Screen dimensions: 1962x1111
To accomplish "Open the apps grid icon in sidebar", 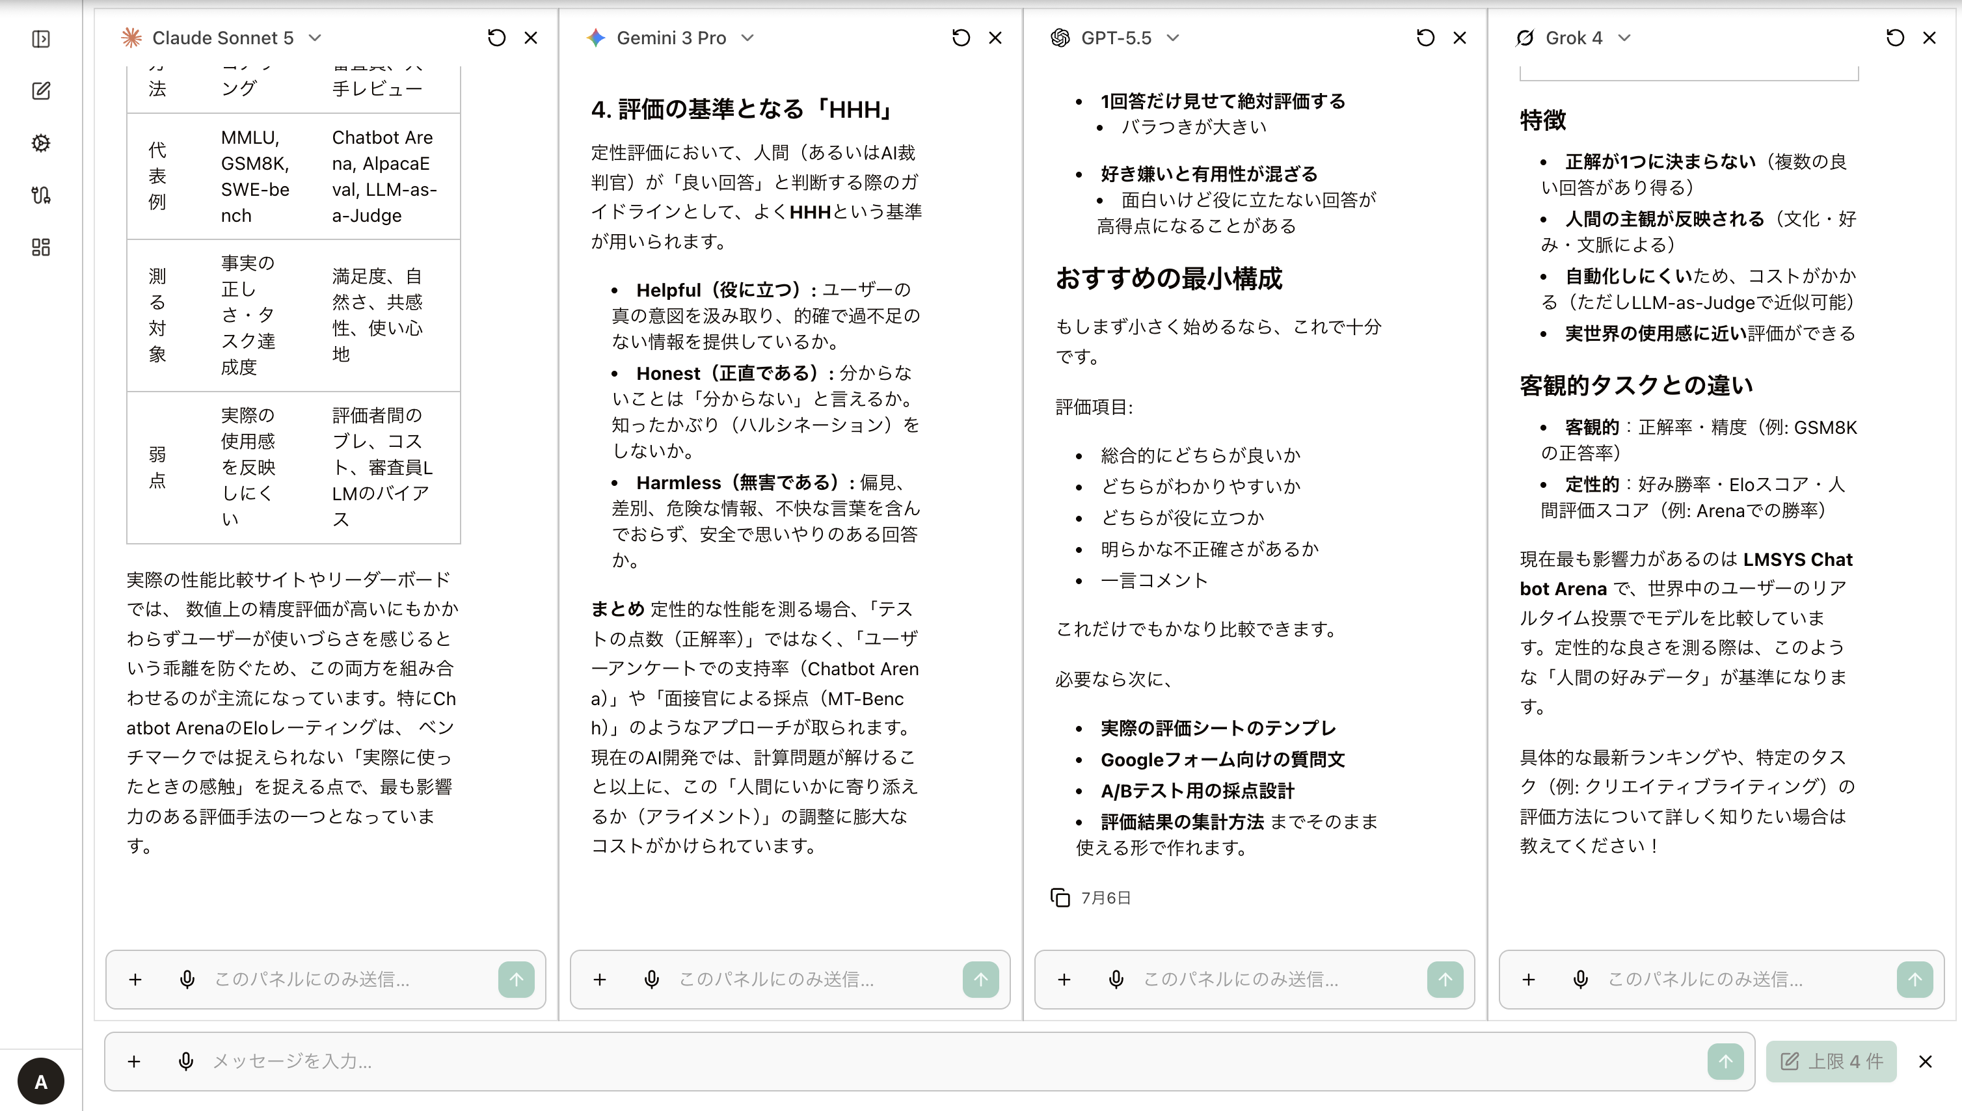I will point(41,247).
